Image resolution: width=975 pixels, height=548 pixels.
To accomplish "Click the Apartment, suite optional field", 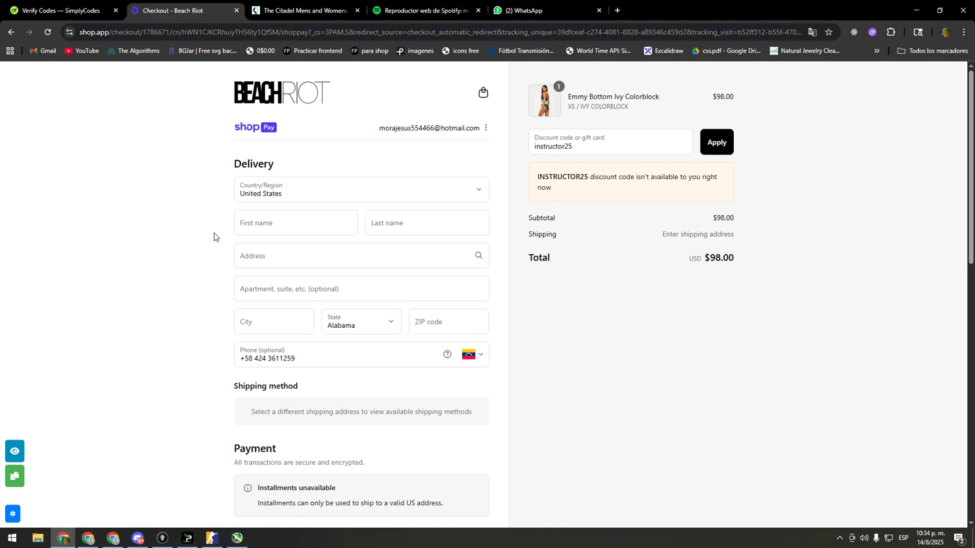I will (361, 289).
